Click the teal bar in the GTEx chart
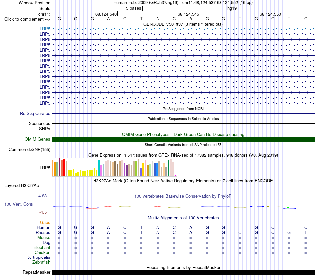This screenshot has height=280, width=315. [99, 168]
